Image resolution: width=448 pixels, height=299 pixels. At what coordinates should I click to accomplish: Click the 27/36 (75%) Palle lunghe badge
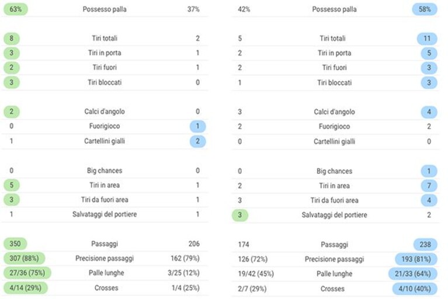[27, 273]
